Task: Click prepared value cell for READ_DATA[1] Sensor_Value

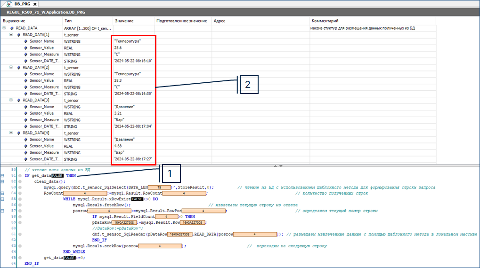Action: pos(182,48)
